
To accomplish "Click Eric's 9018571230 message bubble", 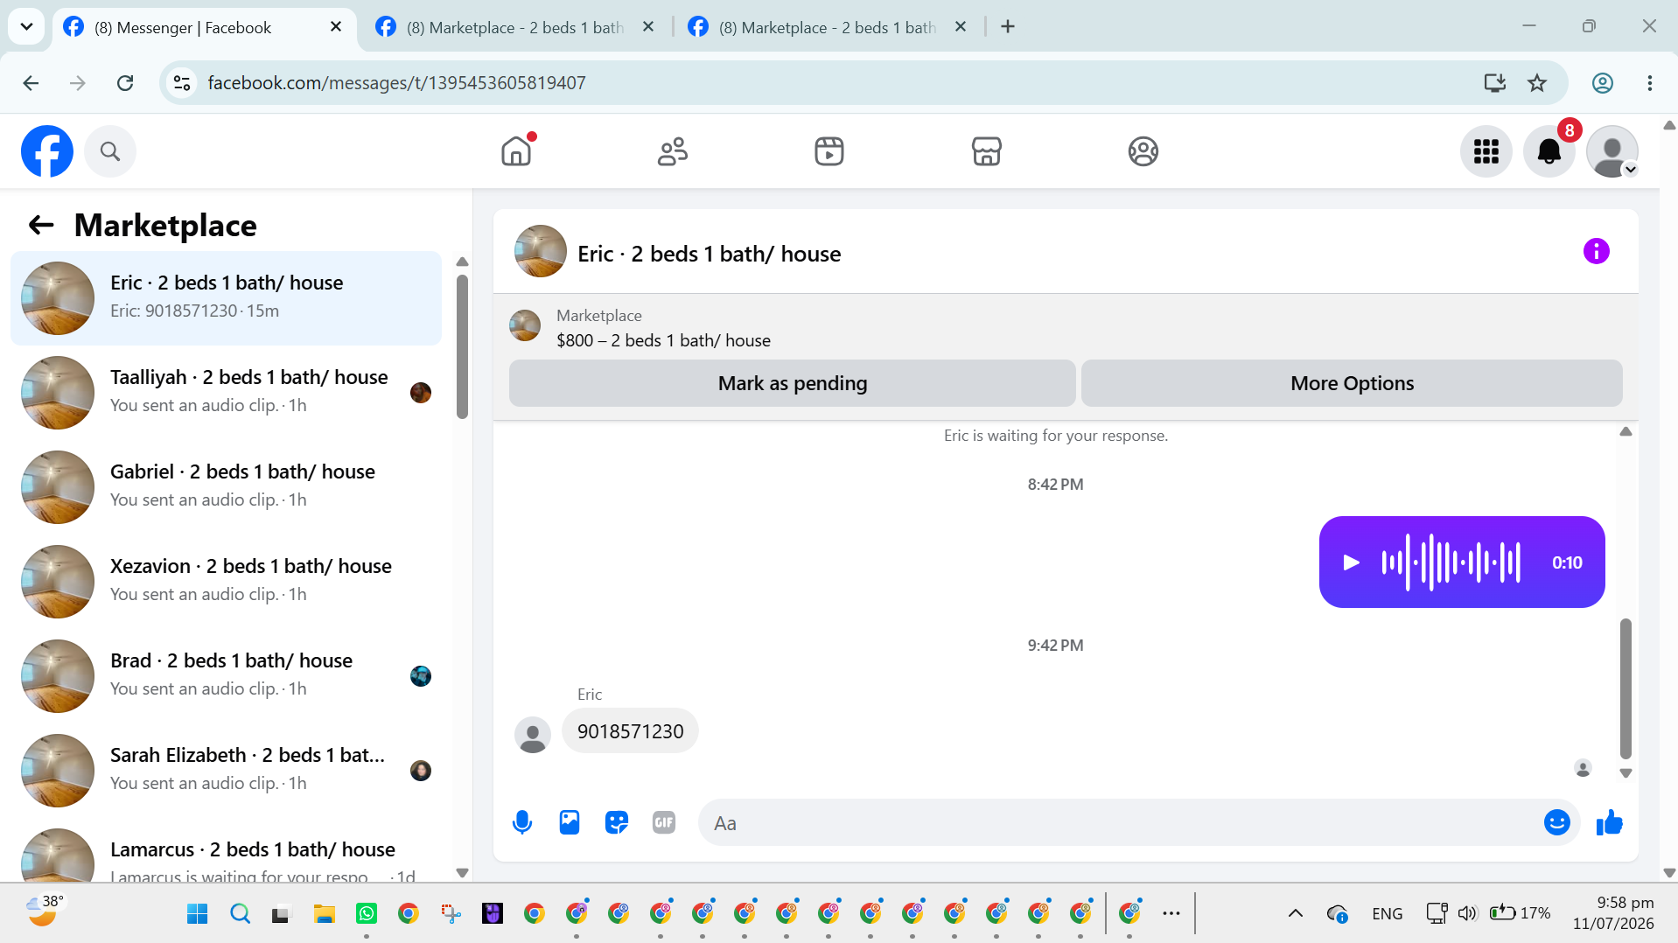I will [630, 731].
